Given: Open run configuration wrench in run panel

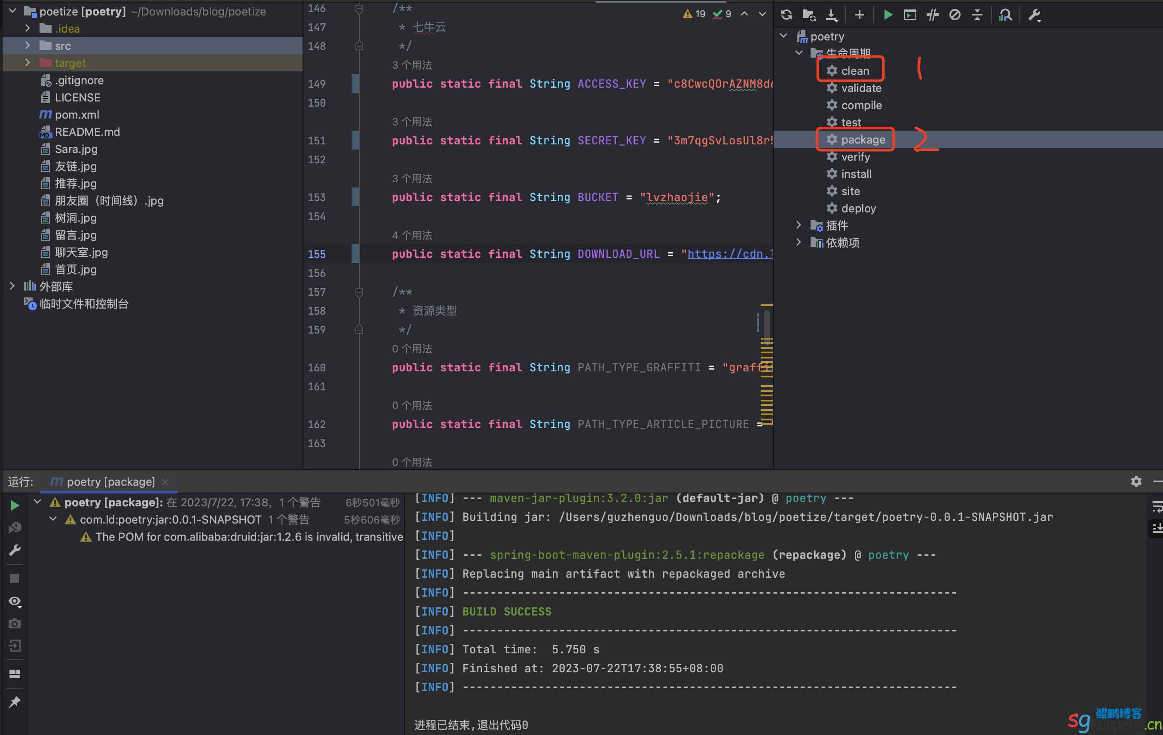Looking at the screenshot, I should click(x=15, y=550).
